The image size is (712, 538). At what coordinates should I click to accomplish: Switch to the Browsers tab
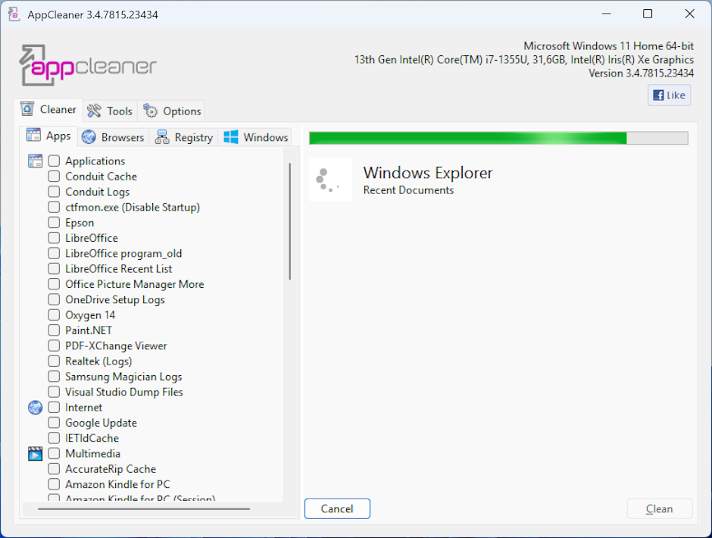pyautogui.click(x=113, y=137)
